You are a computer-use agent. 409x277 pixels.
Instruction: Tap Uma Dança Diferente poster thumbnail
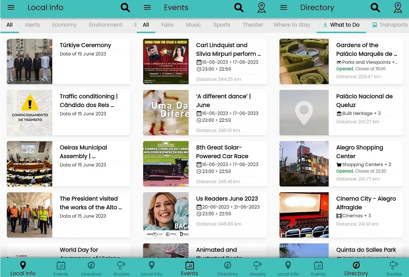[x=166, y=112]
